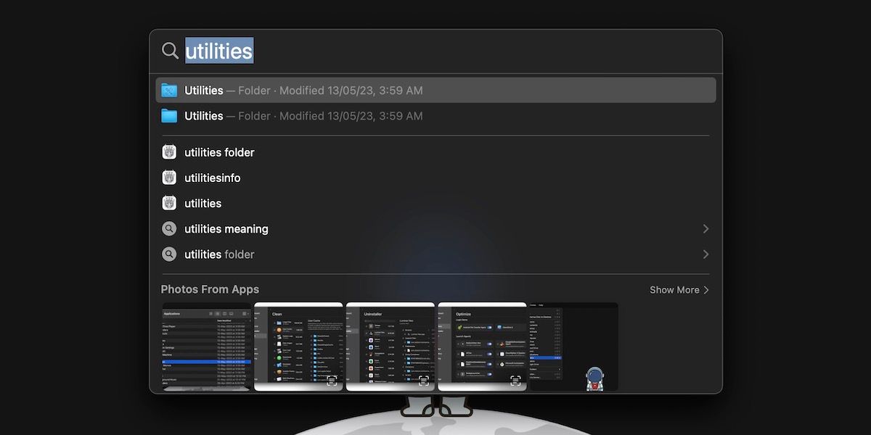Click the folder icon next to the second Utilities result

click(168, 115)
